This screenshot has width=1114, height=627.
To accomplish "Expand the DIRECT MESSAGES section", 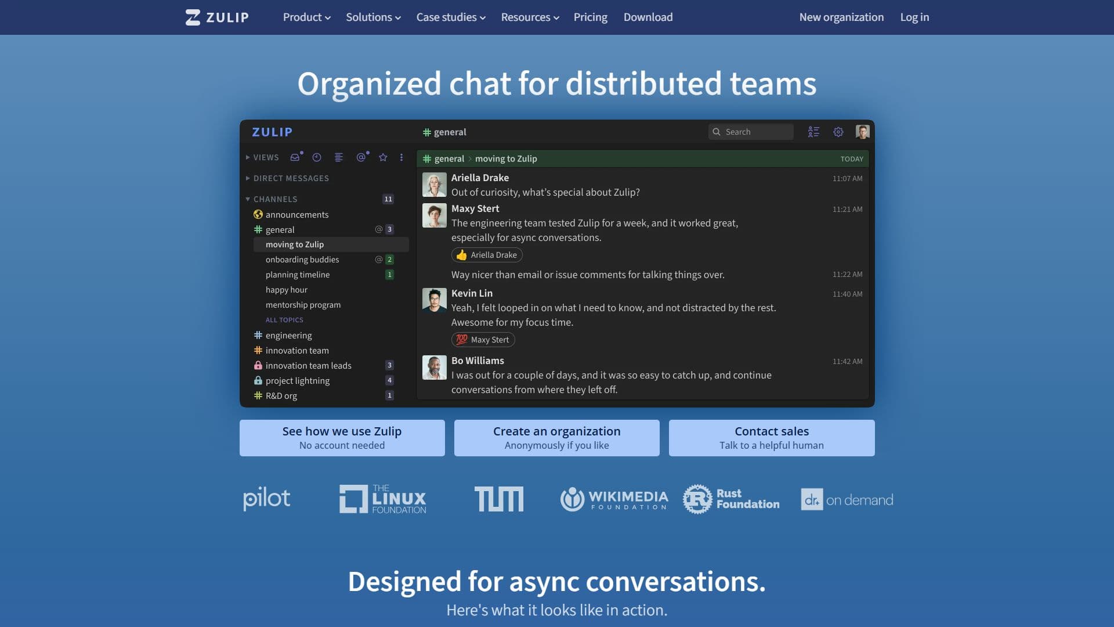I will (x=287, y=178).
